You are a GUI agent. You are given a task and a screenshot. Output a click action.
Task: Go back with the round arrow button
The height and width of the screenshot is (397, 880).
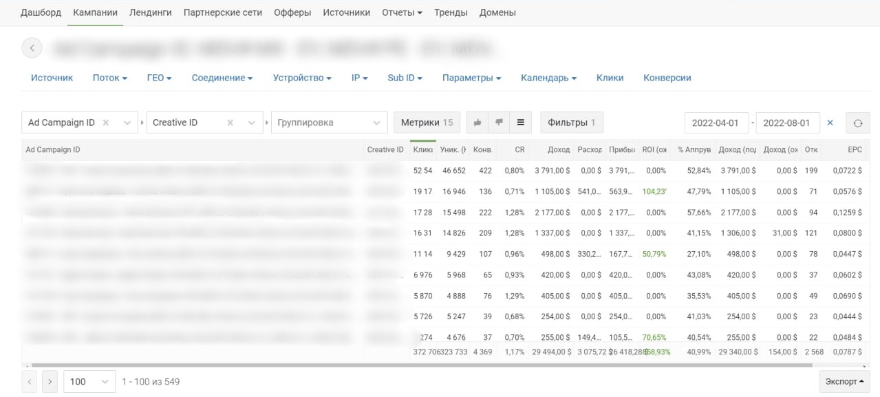[32, 48]
